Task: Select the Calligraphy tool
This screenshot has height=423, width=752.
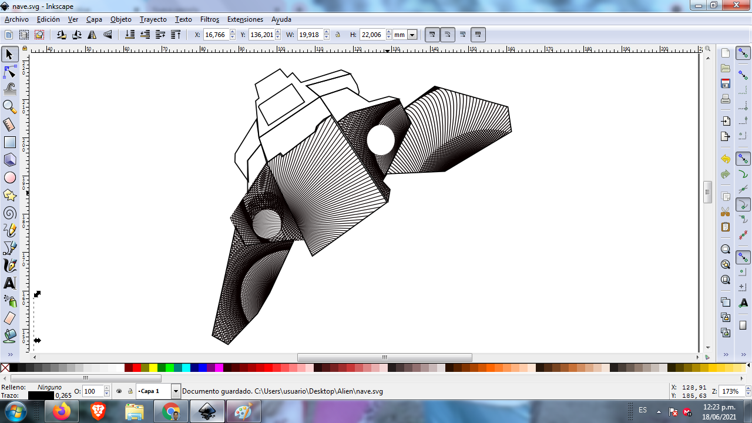Action: pyautogui.click(x=9, y=266)
